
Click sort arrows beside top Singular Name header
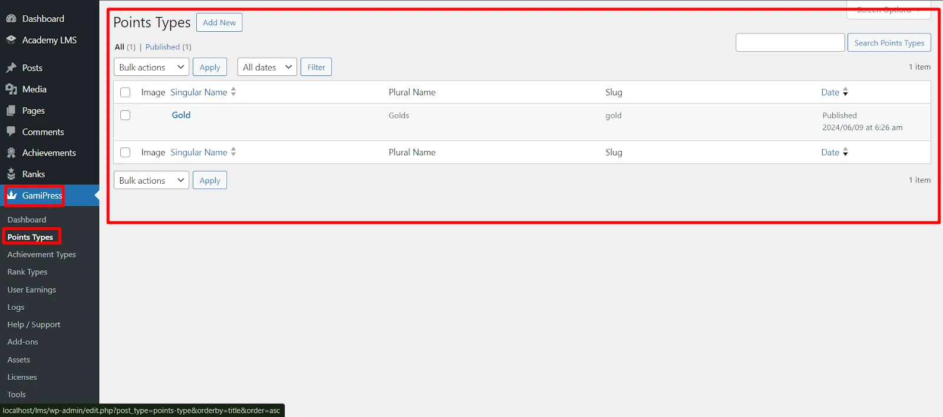pyautogui.click(x=233, y=92)
